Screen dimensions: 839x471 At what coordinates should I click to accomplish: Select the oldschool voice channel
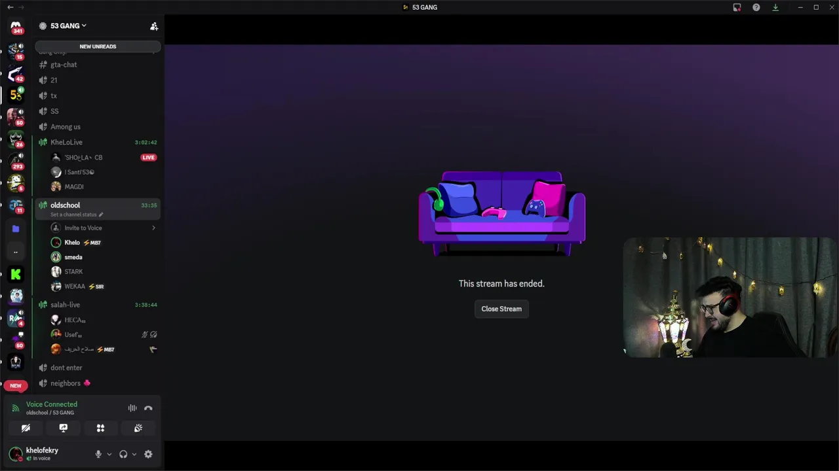pyautogui.click(x=98, y=209)
